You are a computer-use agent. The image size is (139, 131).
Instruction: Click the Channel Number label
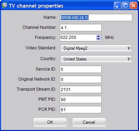[39, 27]
